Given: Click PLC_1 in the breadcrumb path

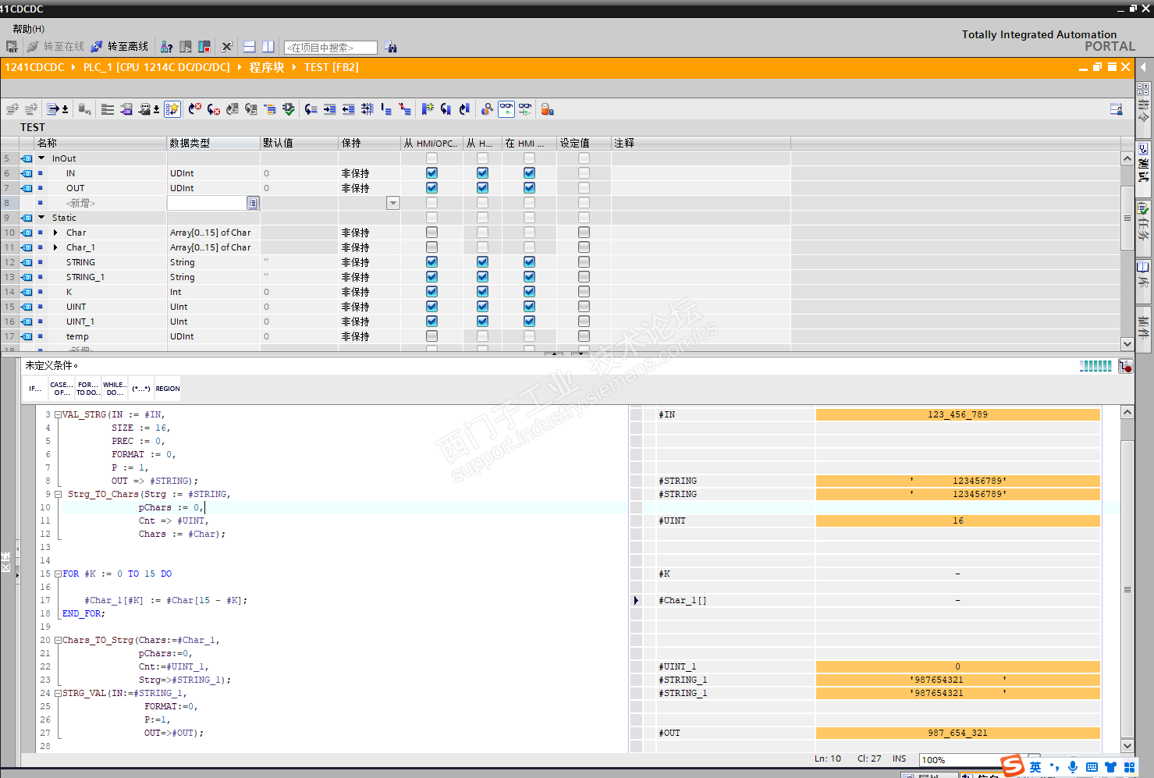Looking at the screenshot, I should pos(156,68).
